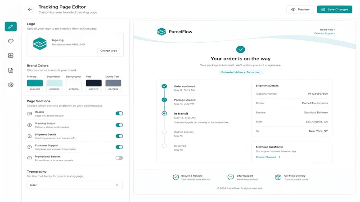Click the Shipment Details section icon

click(29, 136)
